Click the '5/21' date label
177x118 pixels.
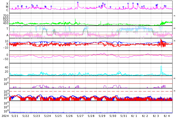click(15, 116)
